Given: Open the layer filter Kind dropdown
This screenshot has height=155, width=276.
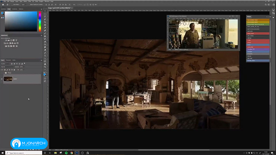Looking at the screenshot, I should coord(5,64).
